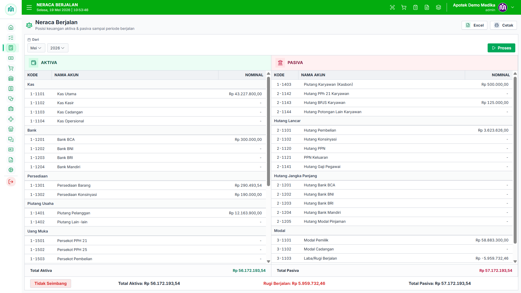Image resolution: width=521 pixels, height=293 pixels.
Task: Open the chat messages icon in sidebar
Action: point(11,139)
